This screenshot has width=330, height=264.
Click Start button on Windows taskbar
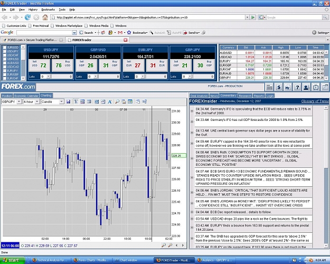click(12, 260)
